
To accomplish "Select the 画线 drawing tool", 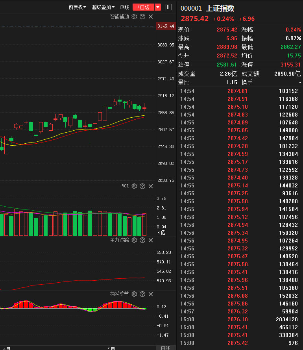I will click(x=124, y=7).
